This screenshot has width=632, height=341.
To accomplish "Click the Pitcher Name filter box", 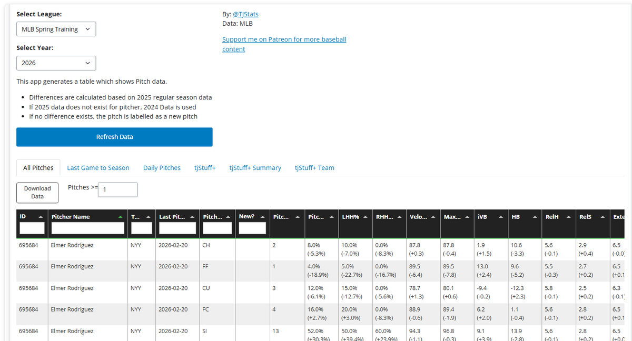I will pos(88,228).
